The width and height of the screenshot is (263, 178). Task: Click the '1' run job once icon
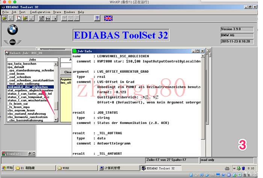[48, 18]
